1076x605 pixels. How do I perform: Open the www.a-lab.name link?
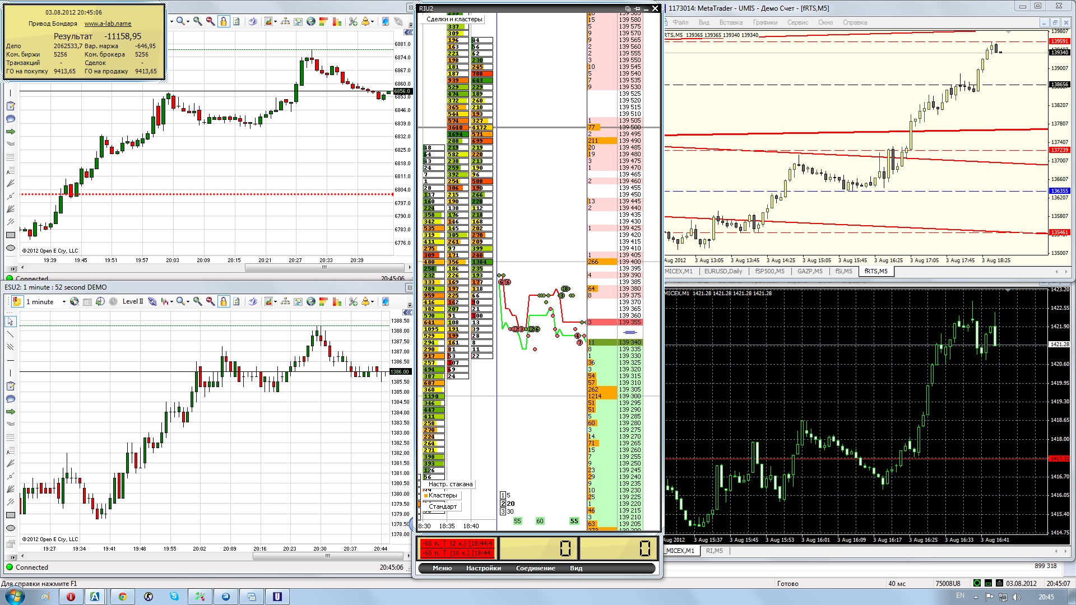coord(108,24)
